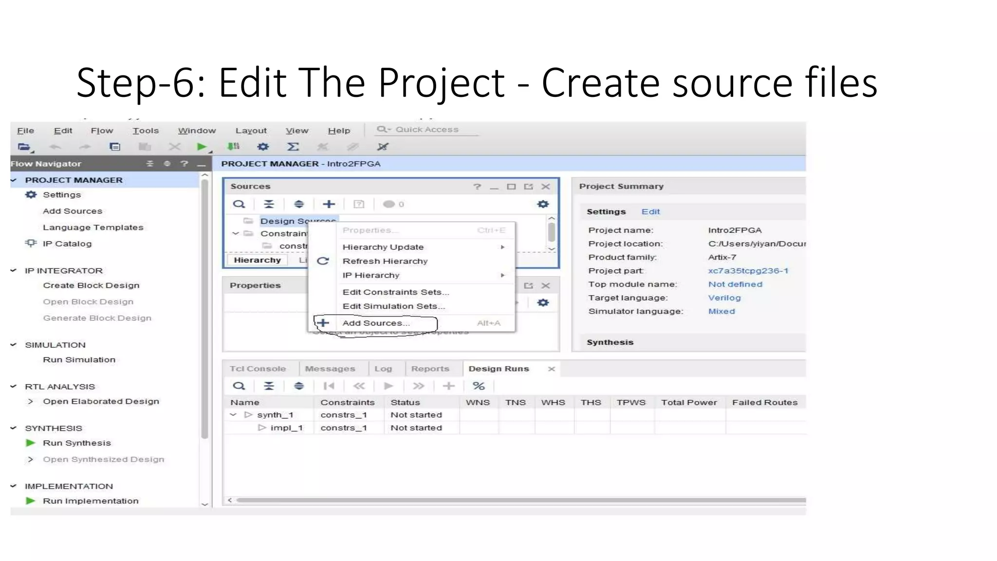
Task: Collapse the Constraints folder in Sources tree
Action: tap(236, 234)
